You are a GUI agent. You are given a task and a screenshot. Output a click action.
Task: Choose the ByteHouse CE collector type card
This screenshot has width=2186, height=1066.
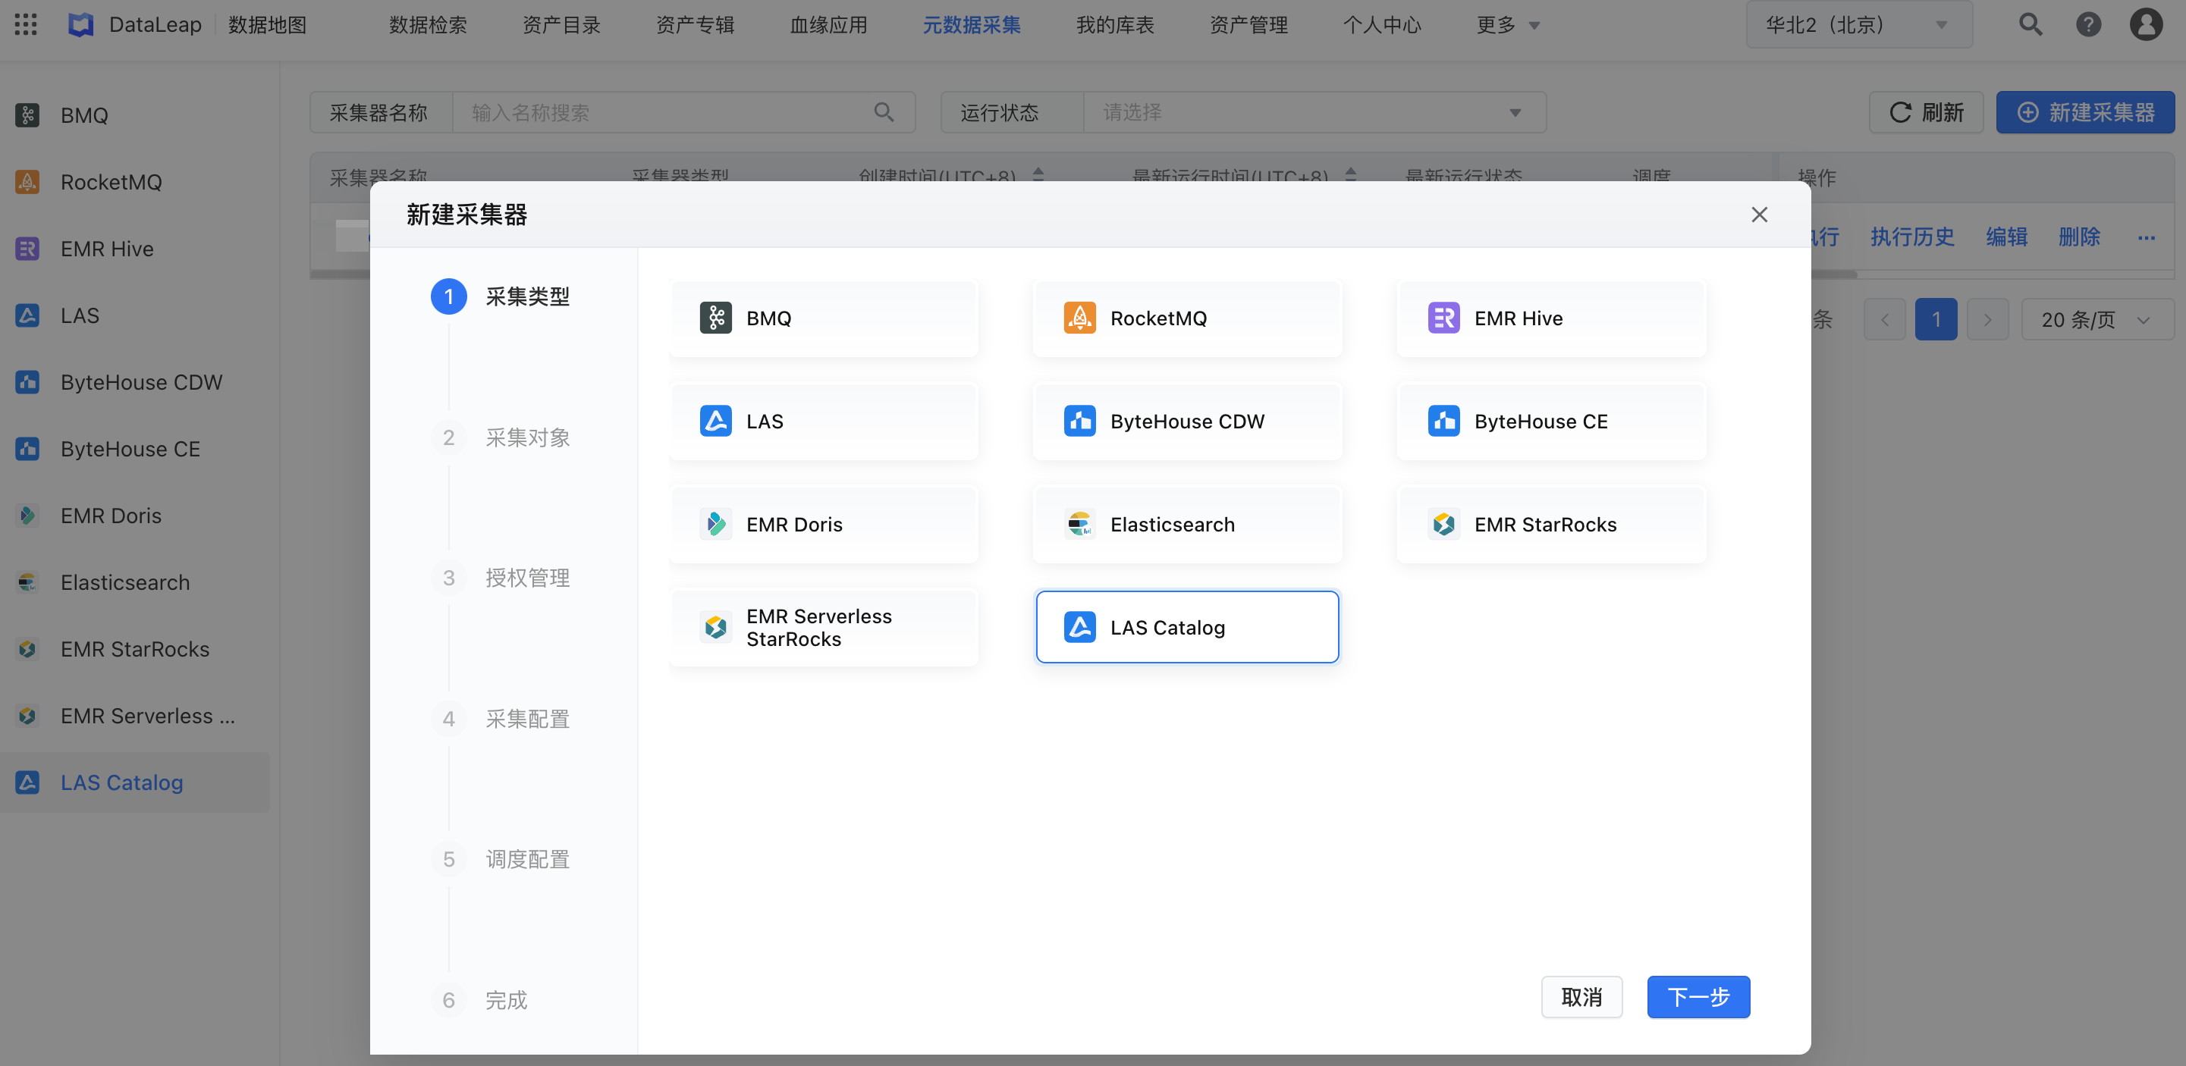pyautogui.click(x=1551, y=421)
